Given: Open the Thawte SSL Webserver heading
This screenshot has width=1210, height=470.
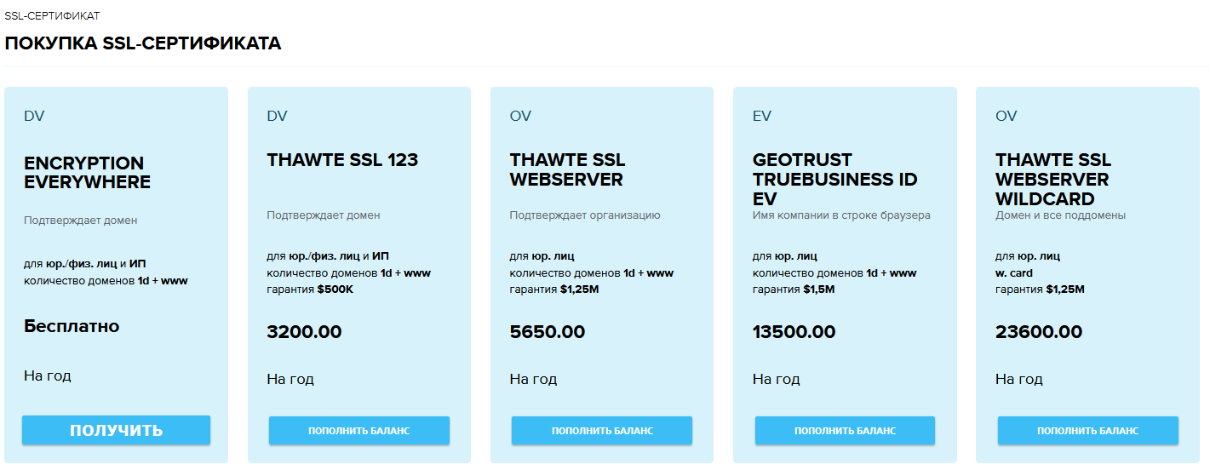Looking at the screenshot, I should [x=567, y=169].
